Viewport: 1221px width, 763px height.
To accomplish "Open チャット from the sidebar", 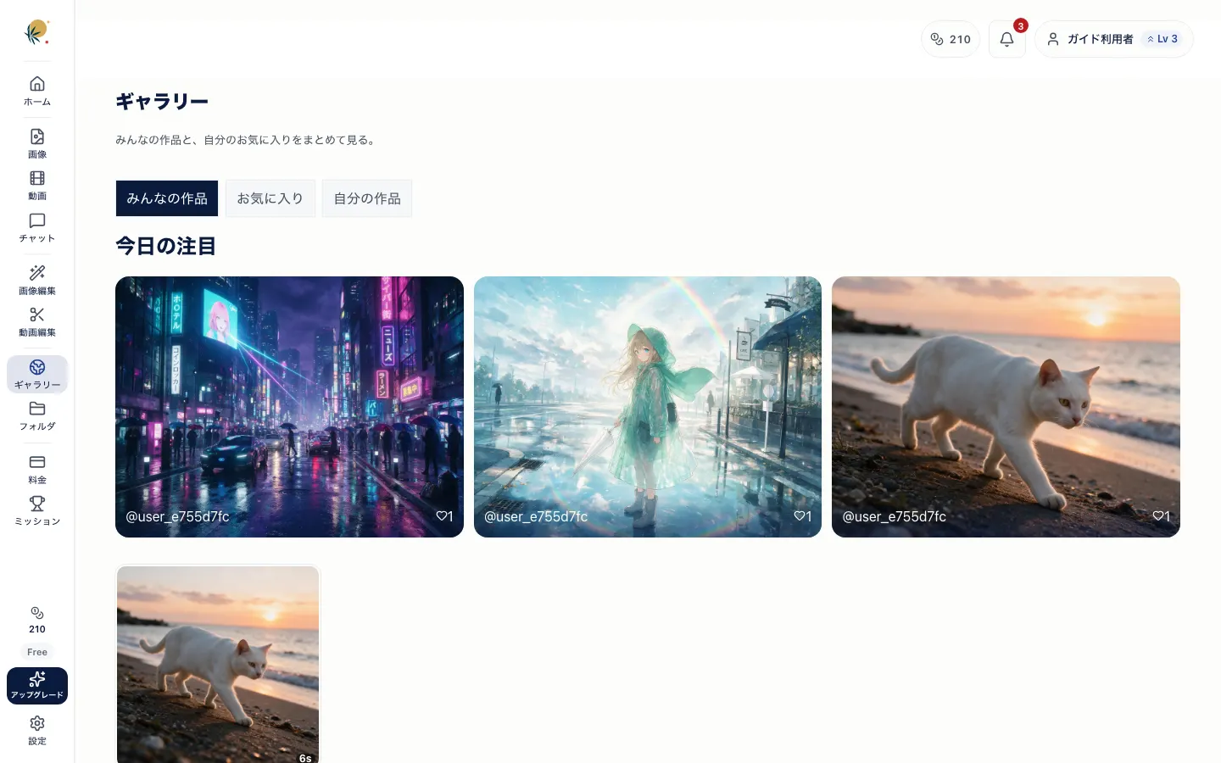I will (x=37, y=228).
